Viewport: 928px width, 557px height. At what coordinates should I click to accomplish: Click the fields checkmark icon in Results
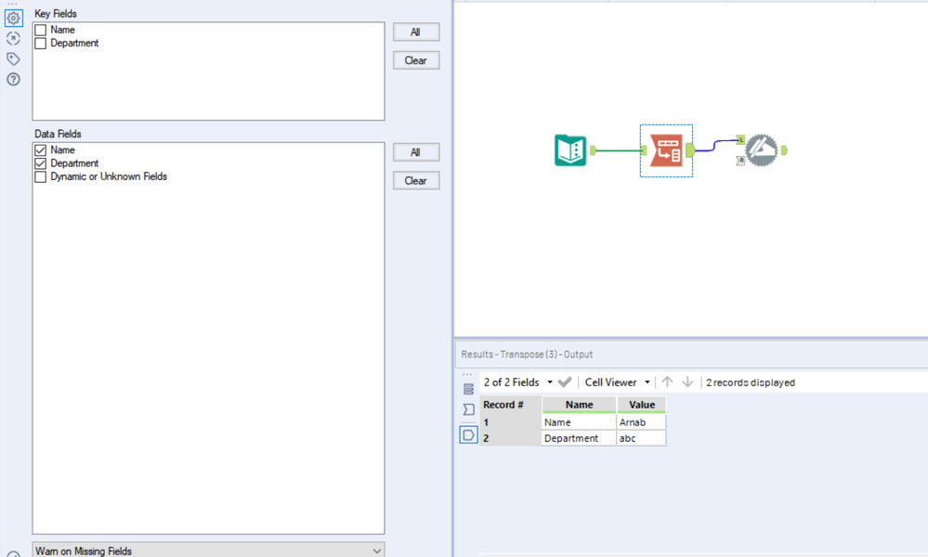[x=565, y=382]
